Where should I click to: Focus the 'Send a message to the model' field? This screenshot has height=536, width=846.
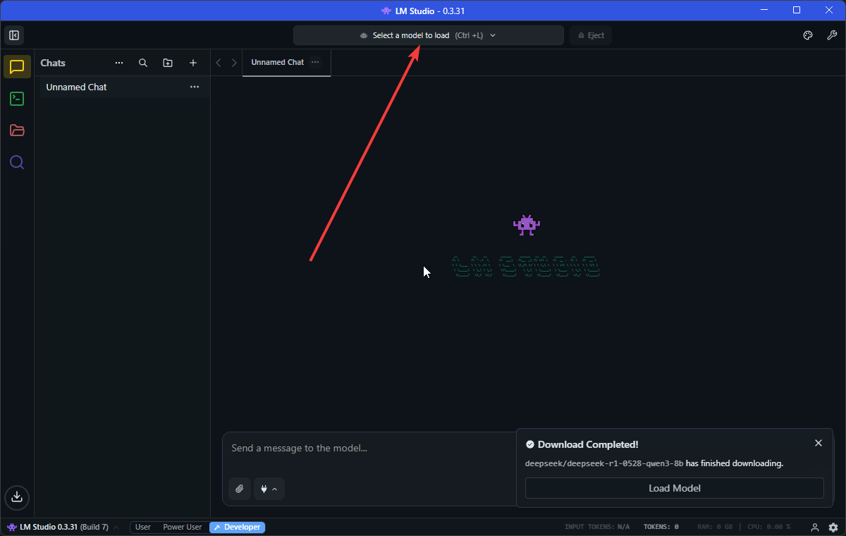click(x=369, y=448)
